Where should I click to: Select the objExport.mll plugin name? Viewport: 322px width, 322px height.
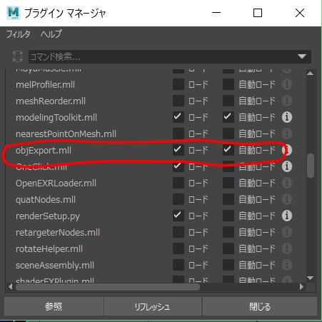(x=44, y=151)
